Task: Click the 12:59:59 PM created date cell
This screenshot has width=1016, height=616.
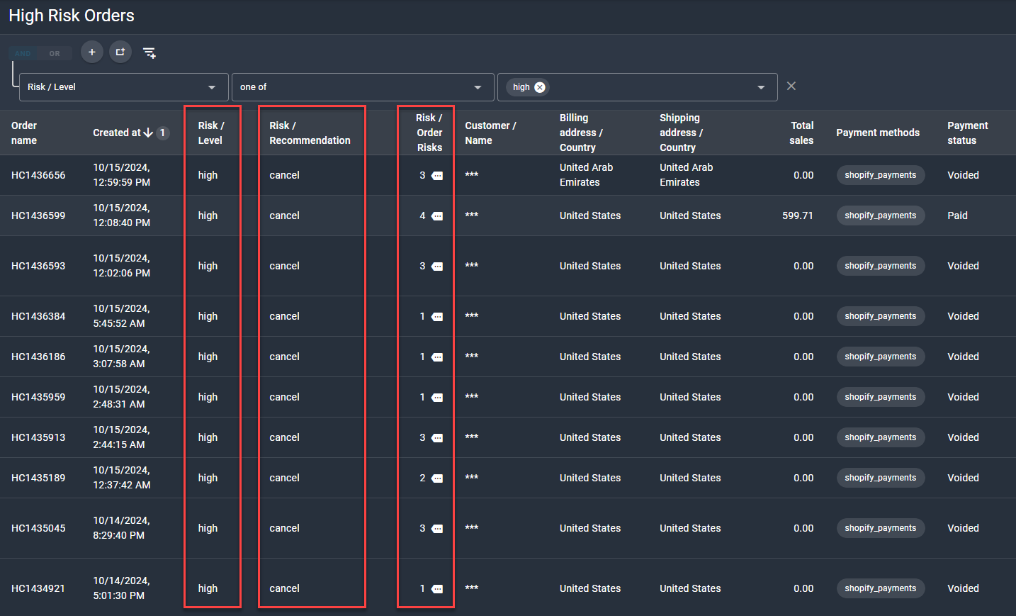Action: pyautogui.click(x=121, y=175)
